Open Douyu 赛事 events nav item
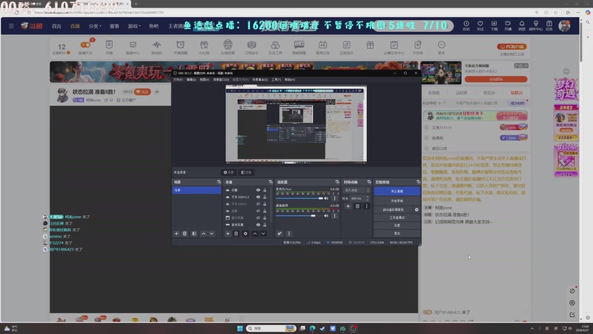The height and width of the screenshot is (334, 593). pos(114,26)
